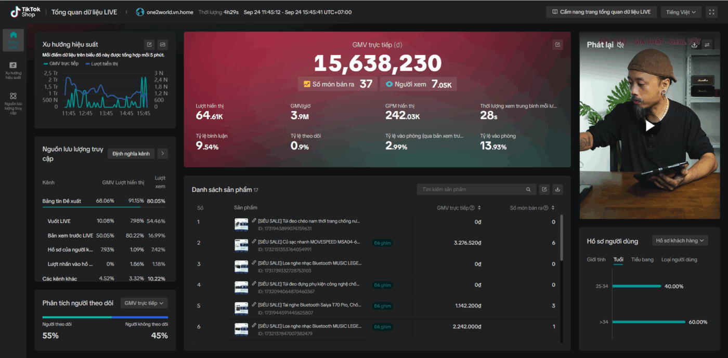
Task: Click the edit icon on the GMV card
Action: (x=557, y=45)
